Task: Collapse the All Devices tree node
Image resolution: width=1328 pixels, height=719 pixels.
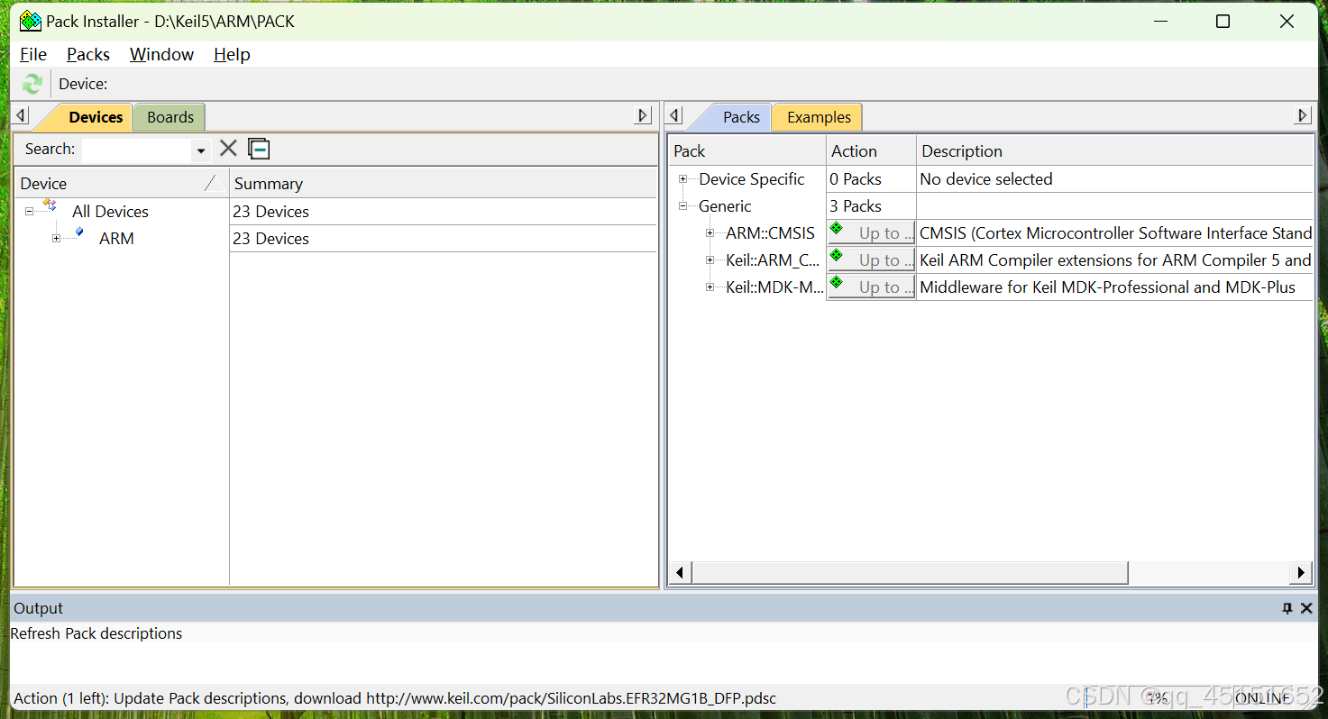Action: tap(29, 212)
